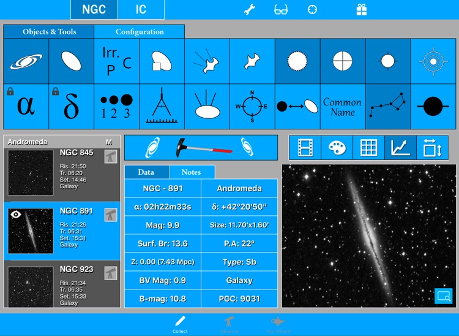
Task: Open the grid view icon
Action: tap(368, 148)
